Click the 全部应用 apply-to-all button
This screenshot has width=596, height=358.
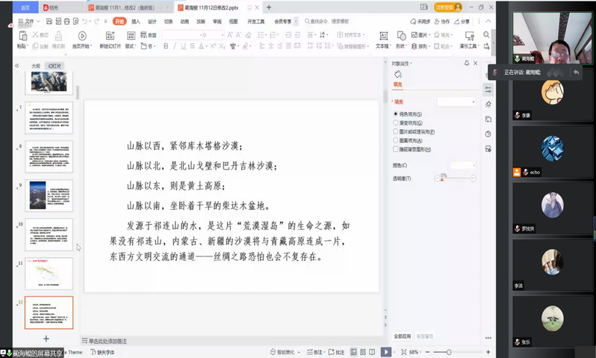(403, 336)
